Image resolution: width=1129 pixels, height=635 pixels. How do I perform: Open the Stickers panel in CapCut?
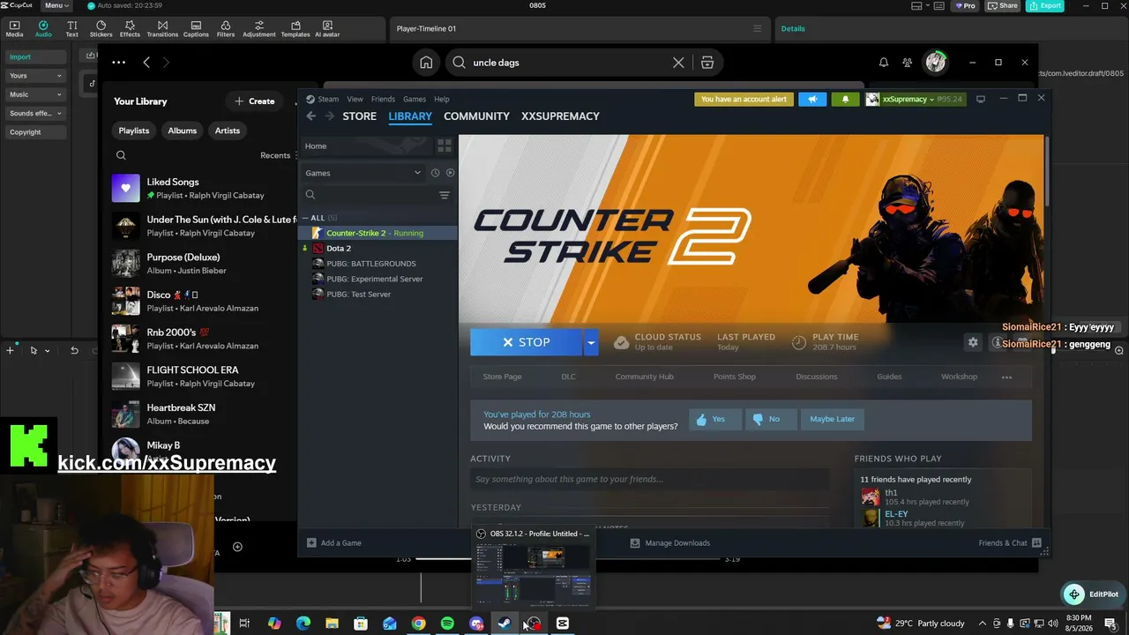point(101,29)
